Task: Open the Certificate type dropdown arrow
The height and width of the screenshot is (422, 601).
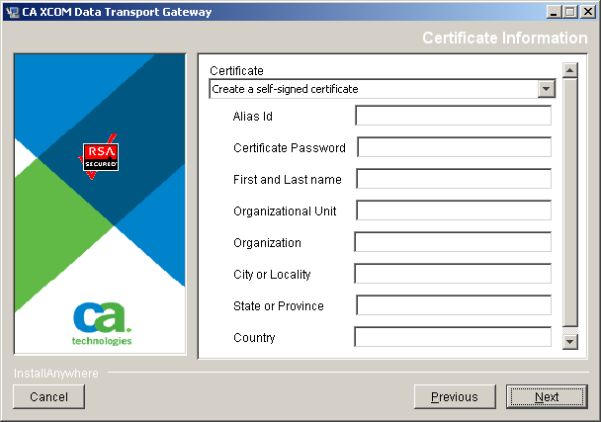Action: point(547,89)
